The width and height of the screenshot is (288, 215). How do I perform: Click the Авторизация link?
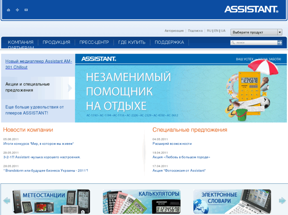[x=174, y=31]
